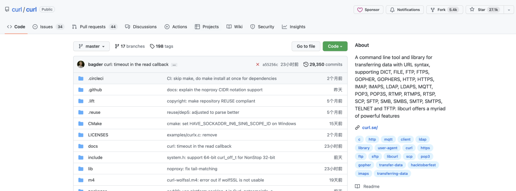Click the Go to file button
516x191 pixels.
tap(306, 46)
